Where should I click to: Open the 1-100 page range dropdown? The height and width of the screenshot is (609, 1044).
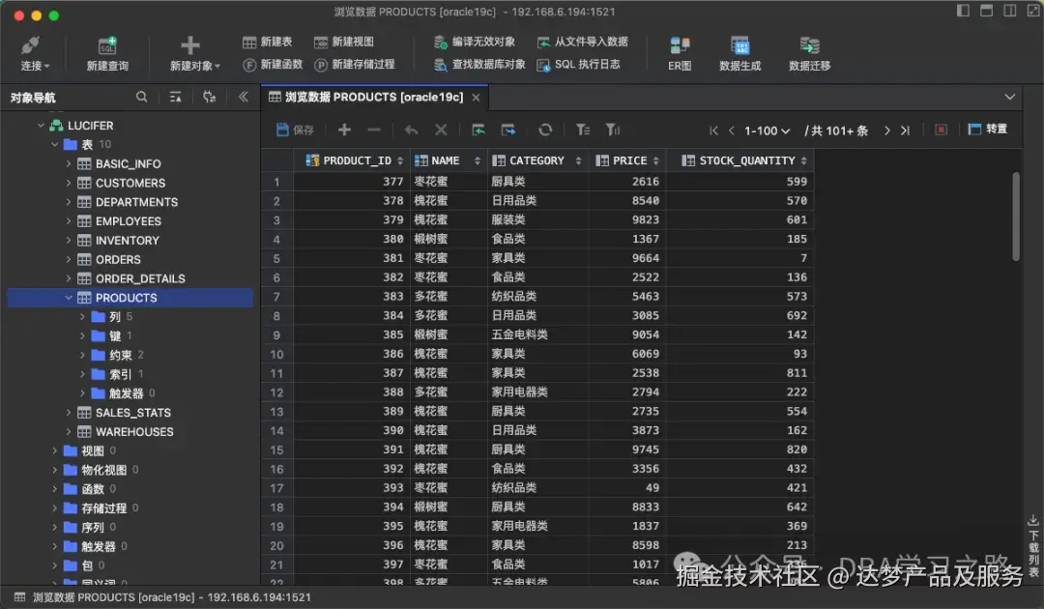click(767, 130)
